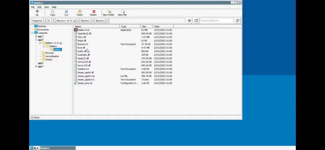
Task: Collapse the Balatro.v1.0.1g tree node
Action: click(x=40, y=43)
